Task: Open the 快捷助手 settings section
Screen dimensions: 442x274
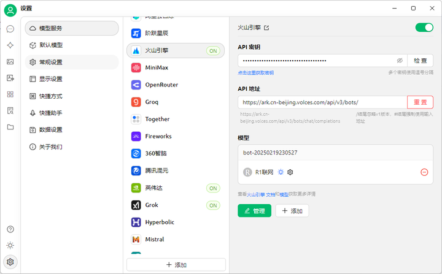Action: point(72,113)
